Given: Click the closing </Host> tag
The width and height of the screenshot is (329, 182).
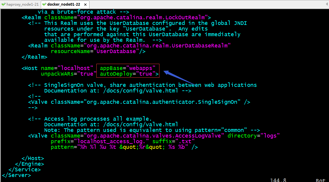Looking at the screenshot, I should point(33,158).
